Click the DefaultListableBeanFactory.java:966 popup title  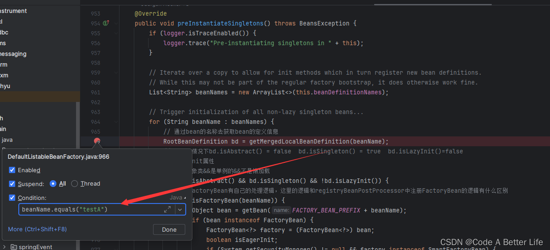pos(59,157)
